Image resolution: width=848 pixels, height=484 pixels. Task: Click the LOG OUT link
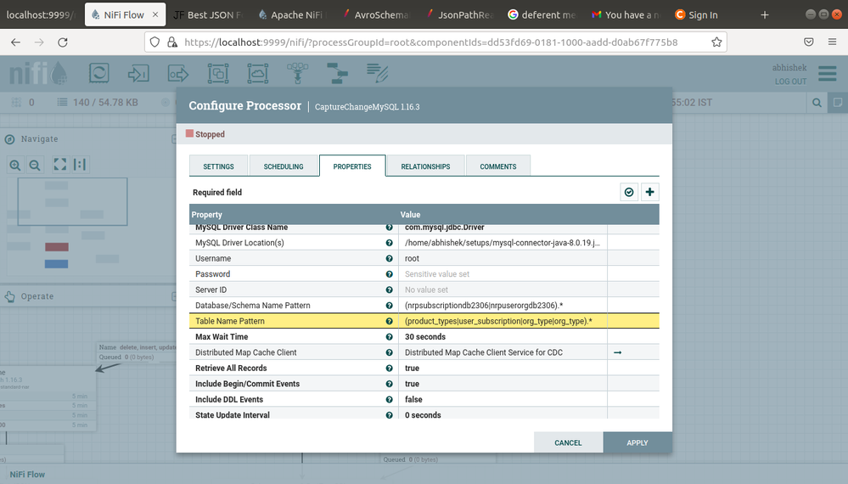(x=790, y=82)
